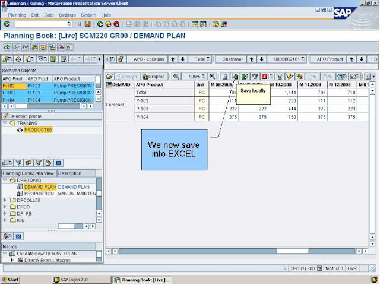Select PRODUCT00 selection profile
This screenshot has width=380, height=285.
tap(38, 130)
